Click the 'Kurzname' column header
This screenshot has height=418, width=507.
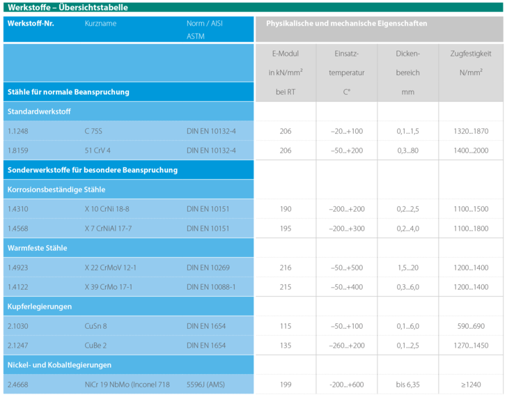pos(100,23)
